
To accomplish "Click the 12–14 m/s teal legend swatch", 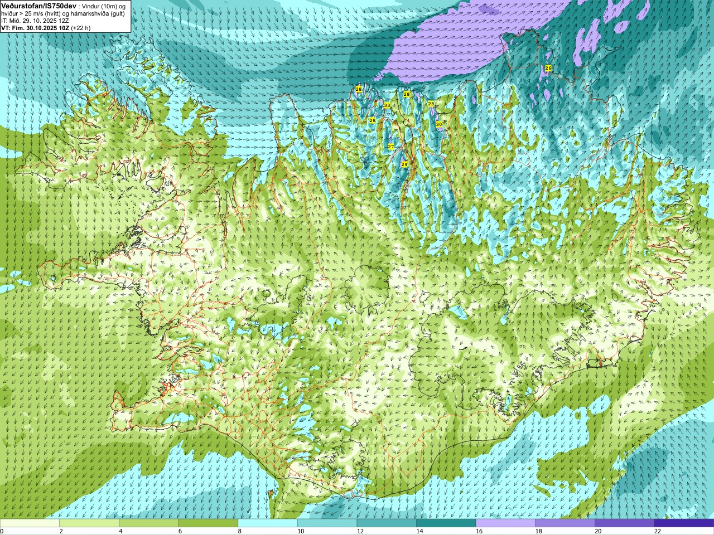I will coord(387,523).
